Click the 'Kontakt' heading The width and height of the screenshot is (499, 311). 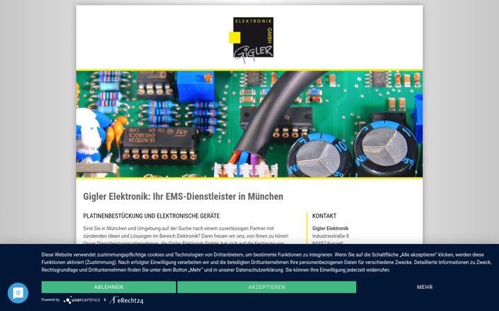tap(324, 216)
